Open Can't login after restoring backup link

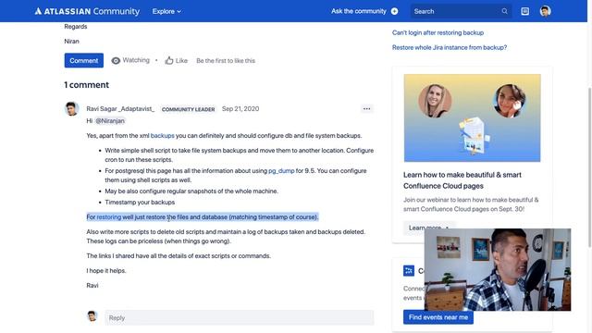[438, 33]
